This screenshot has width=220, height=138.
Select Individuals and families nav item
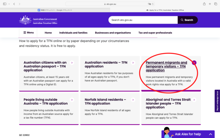[73, 33]
